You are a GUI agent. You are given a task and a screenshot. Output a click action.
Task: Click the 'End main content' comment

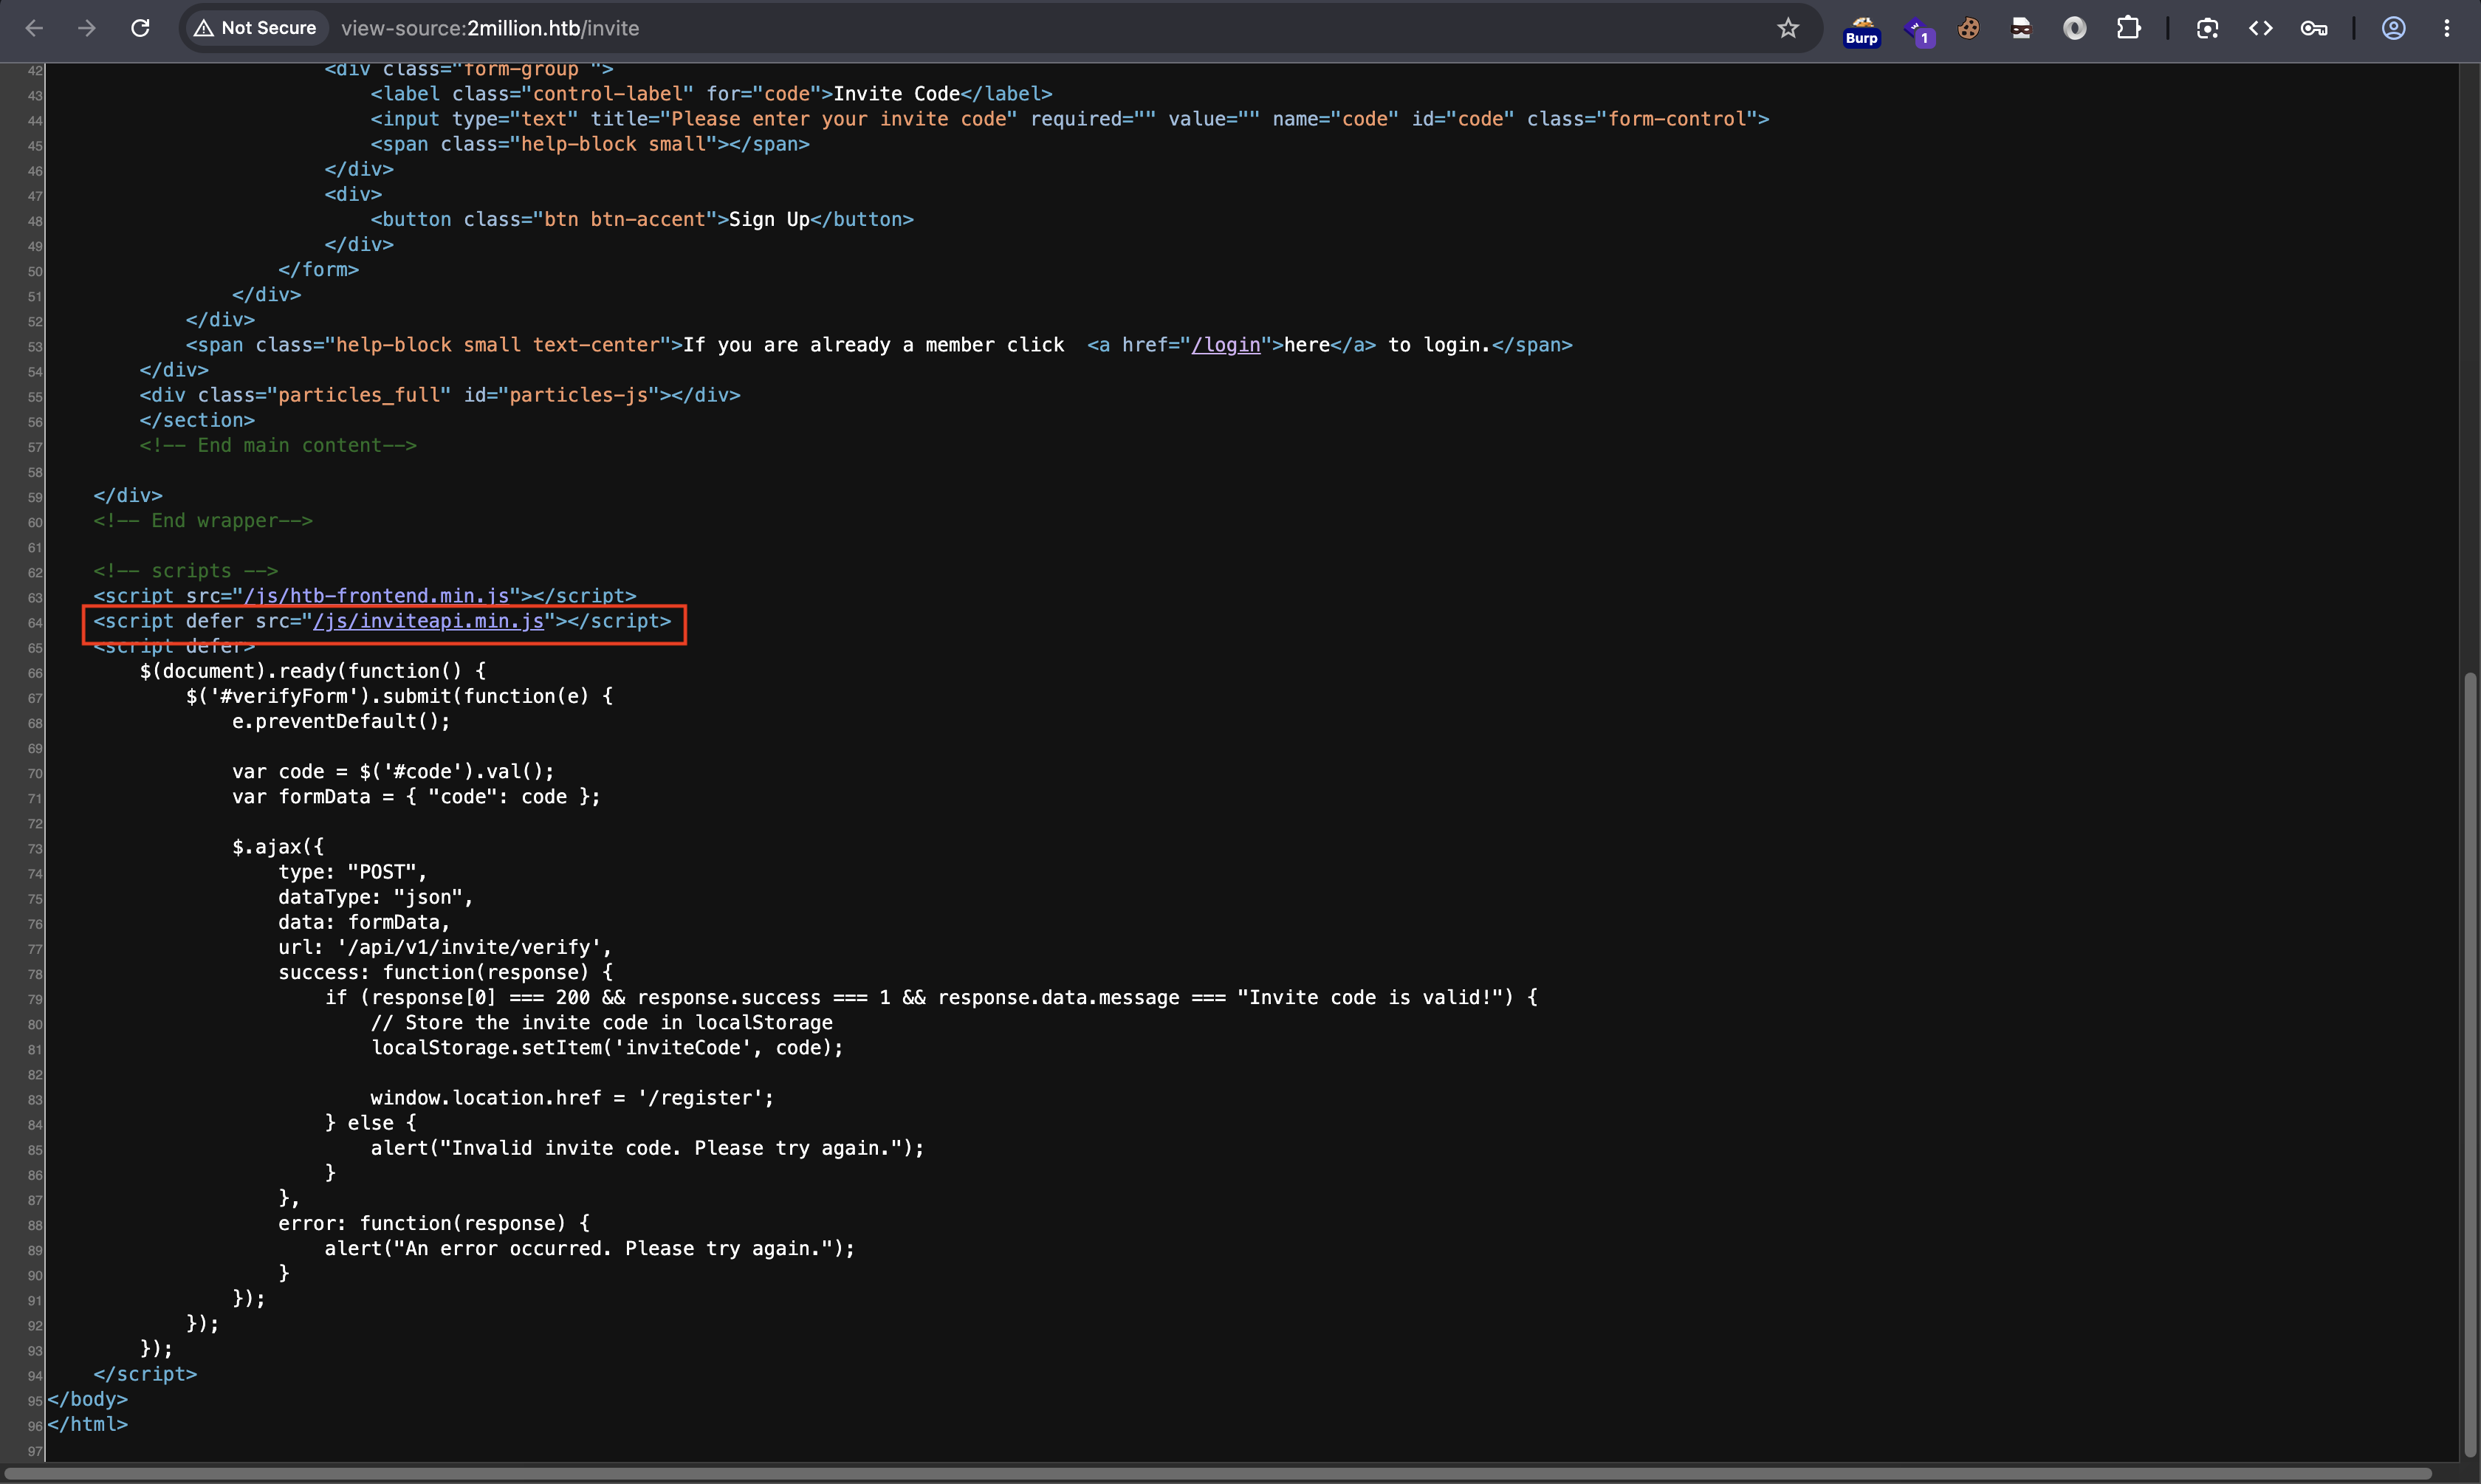pos(278,445)
